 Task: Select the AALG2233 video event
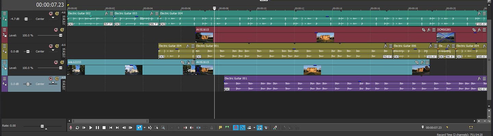[x=131, y=67]
